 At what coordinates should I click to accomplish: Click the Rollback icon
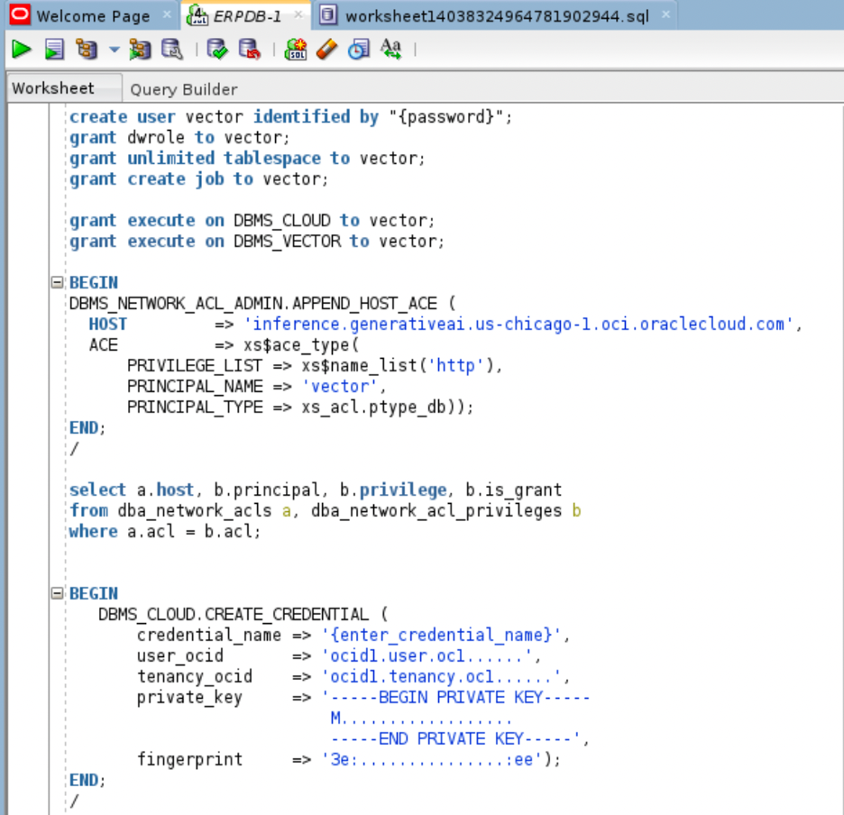tap(249, 50)
